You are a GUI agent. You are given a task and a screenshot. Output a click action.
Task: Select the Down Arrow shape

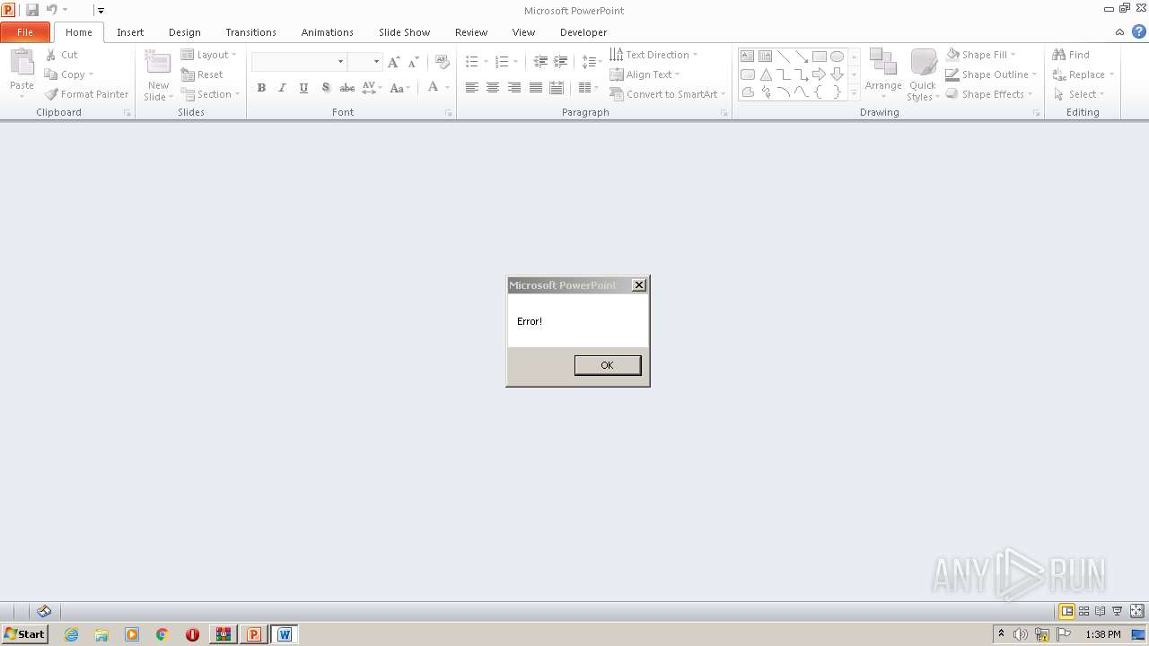tap(837, 74)
